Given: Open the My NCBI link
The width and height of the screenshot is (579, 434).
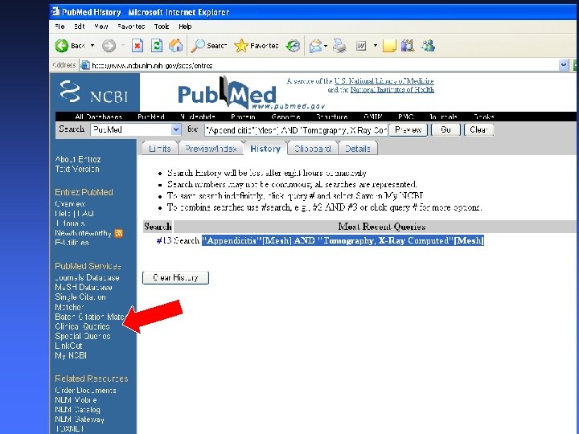Looking at the screenshot, I should 71,355.
